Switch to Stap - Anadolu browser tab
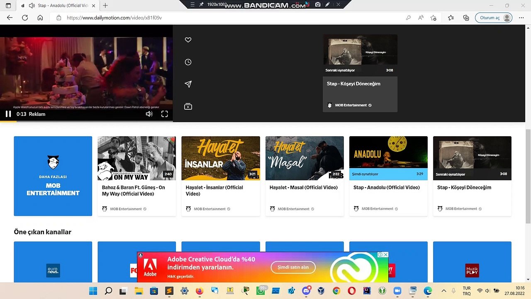 58,5
